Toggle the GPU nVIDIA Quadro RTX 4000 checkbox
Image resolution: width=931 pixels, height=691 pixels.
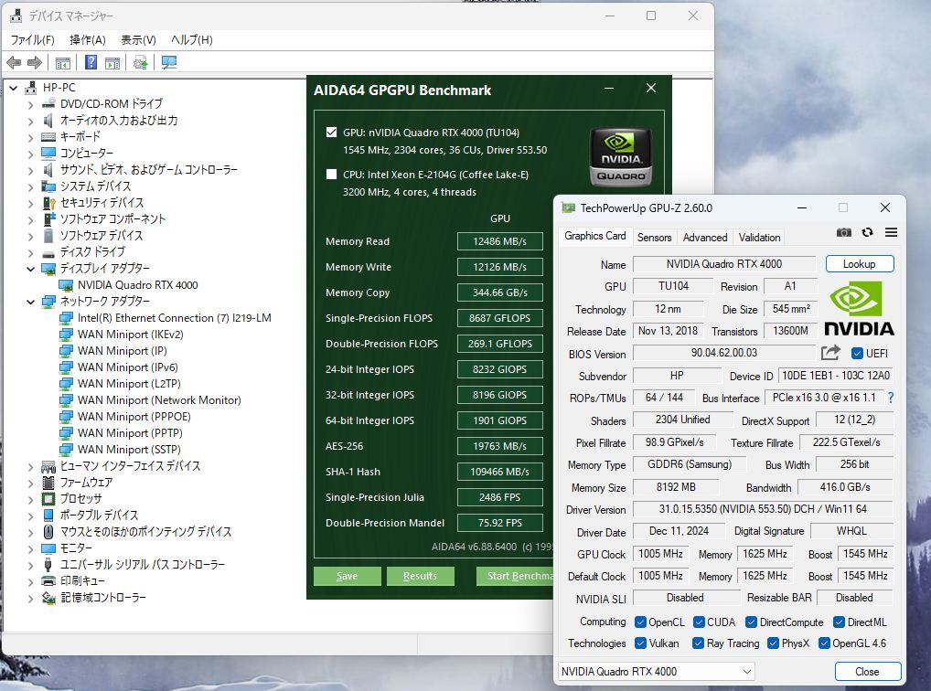tap(331, 132)
